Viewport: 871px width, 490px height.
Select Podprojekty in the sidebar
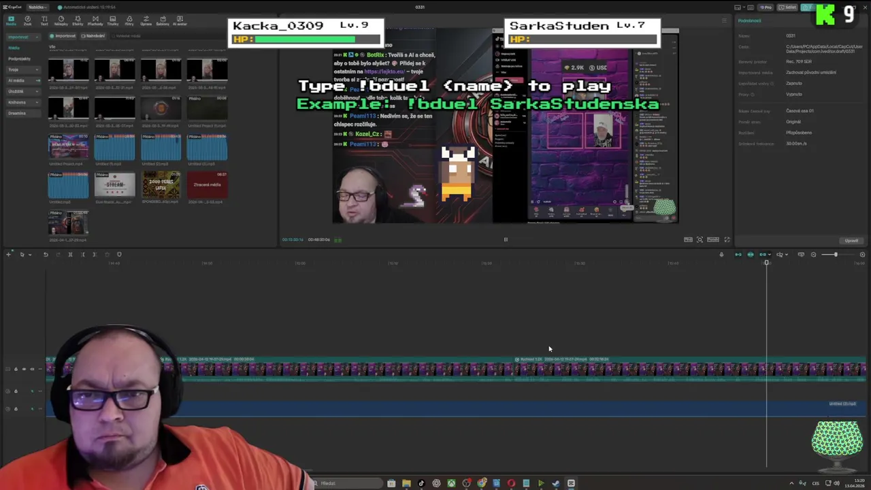pos(19,59)
